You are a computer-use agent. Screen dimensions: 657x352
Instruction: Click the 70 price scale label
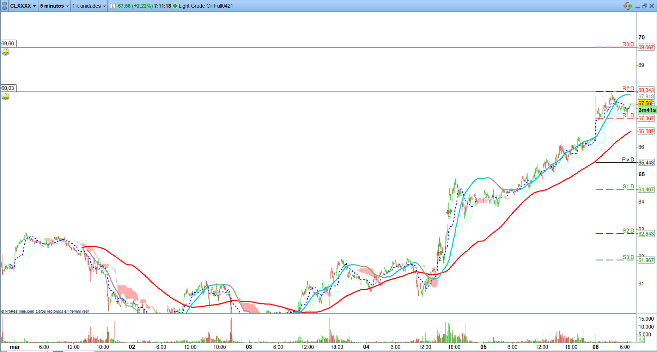pyautogui.click(x=641, y=37)
